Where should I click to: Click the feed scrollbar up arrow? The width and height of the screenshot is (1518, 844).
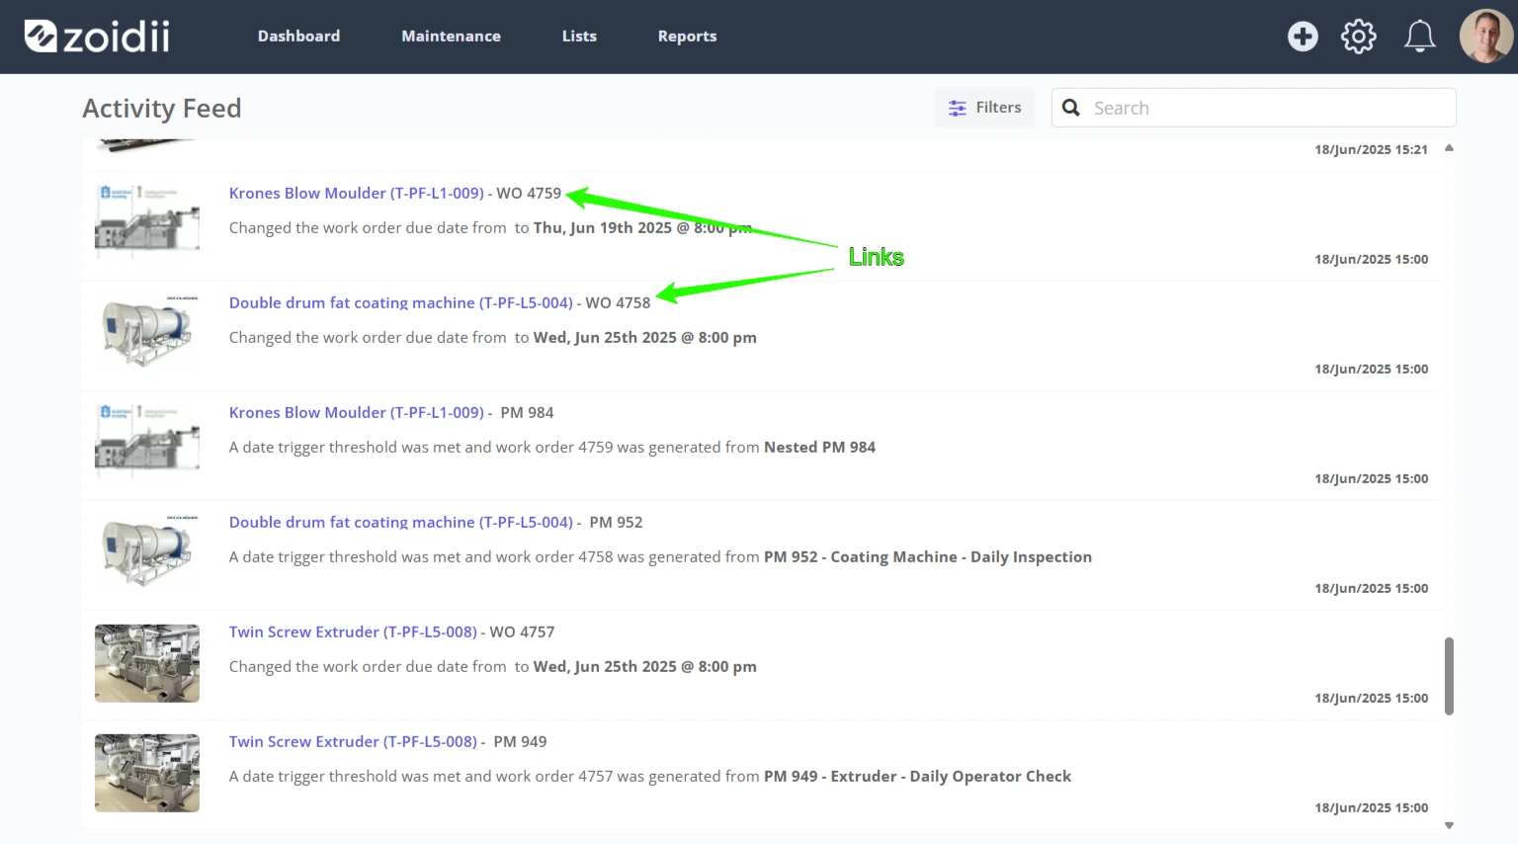click(1449, 148)
